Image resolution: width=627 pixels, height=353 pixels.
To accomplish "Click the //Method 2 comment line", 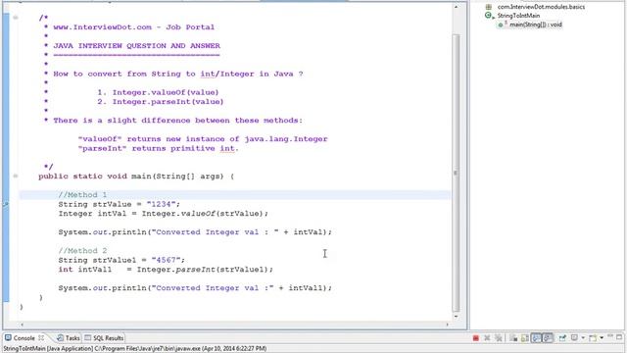I will (x=82, y=251).
